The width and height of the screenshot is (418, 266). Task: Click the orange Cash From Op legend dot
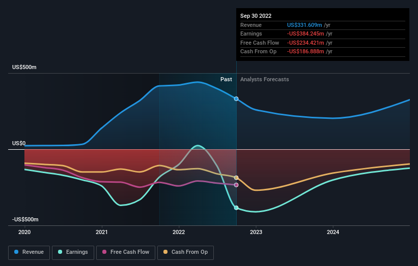[165, 252]
